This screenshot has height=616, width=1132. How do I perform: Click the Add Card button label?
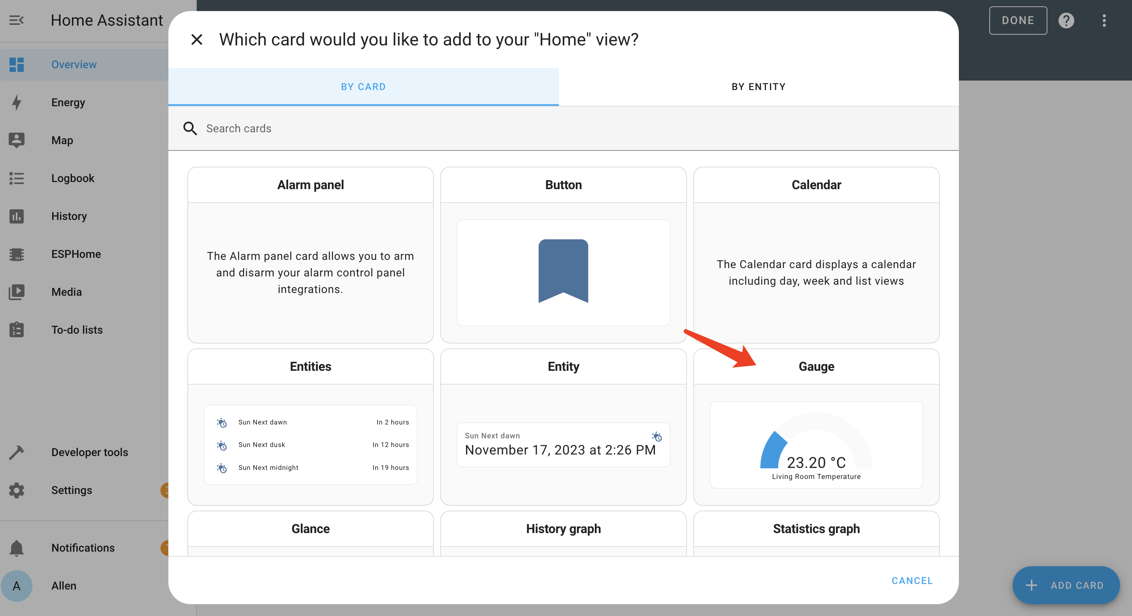click(1077, 585)
